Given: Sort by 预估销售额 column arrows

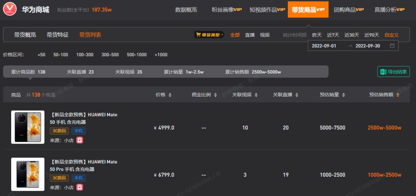Looking at the screenshot, I should (x=398, y=95).
